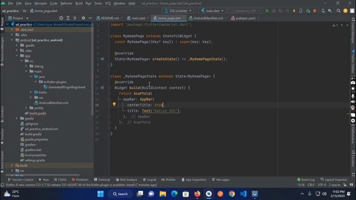The image size is (356, 200).
Task: Open the Version Control tool window
Action: (x=21, y=179)
